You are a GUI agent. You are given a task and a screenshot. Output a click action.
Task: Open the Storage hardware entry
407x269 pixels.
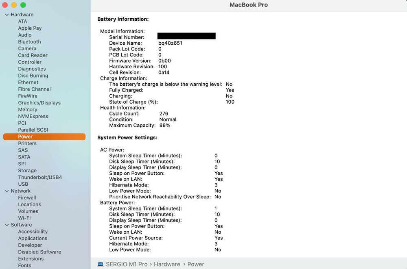tap(27, 171)
